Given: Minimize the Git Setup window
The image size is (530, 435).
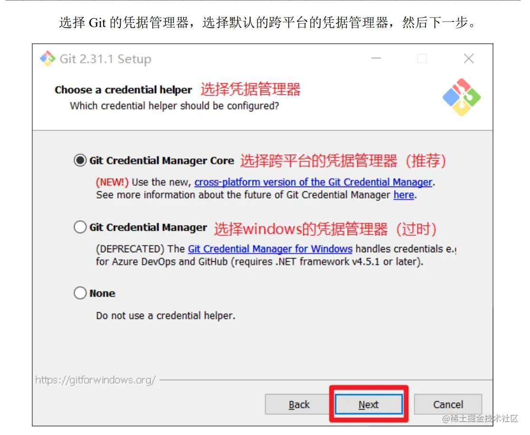Looking at the screenshot, I should (x=376, y=59).
